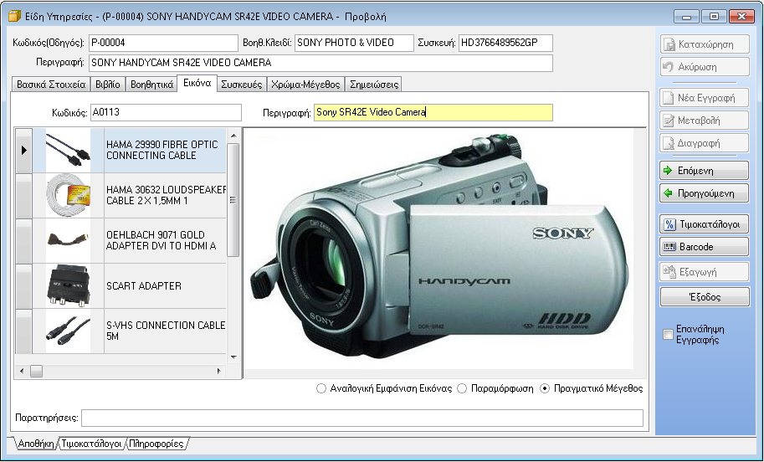Open Τιμοκατάλογοι price lists button
The width and height of the screenshot is (764, 462).
tap(705, 224)
